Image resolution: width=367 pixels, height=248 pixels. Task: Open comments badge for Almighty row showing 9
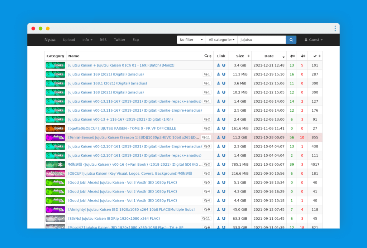pyautogui.click(x=207, y=209)
